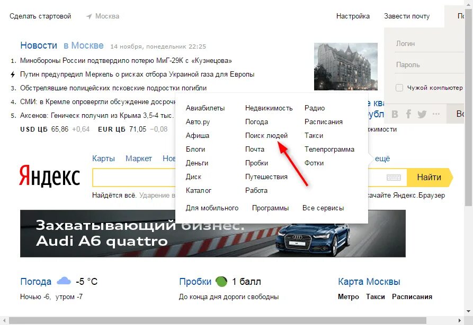Open Работа service
Screen dimensions: 473x325
(x=256, y=190)
